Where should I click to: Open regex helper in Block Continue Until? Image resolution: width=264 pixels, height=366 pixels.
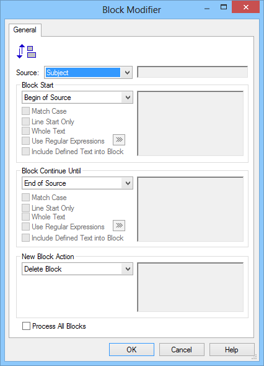119,226
